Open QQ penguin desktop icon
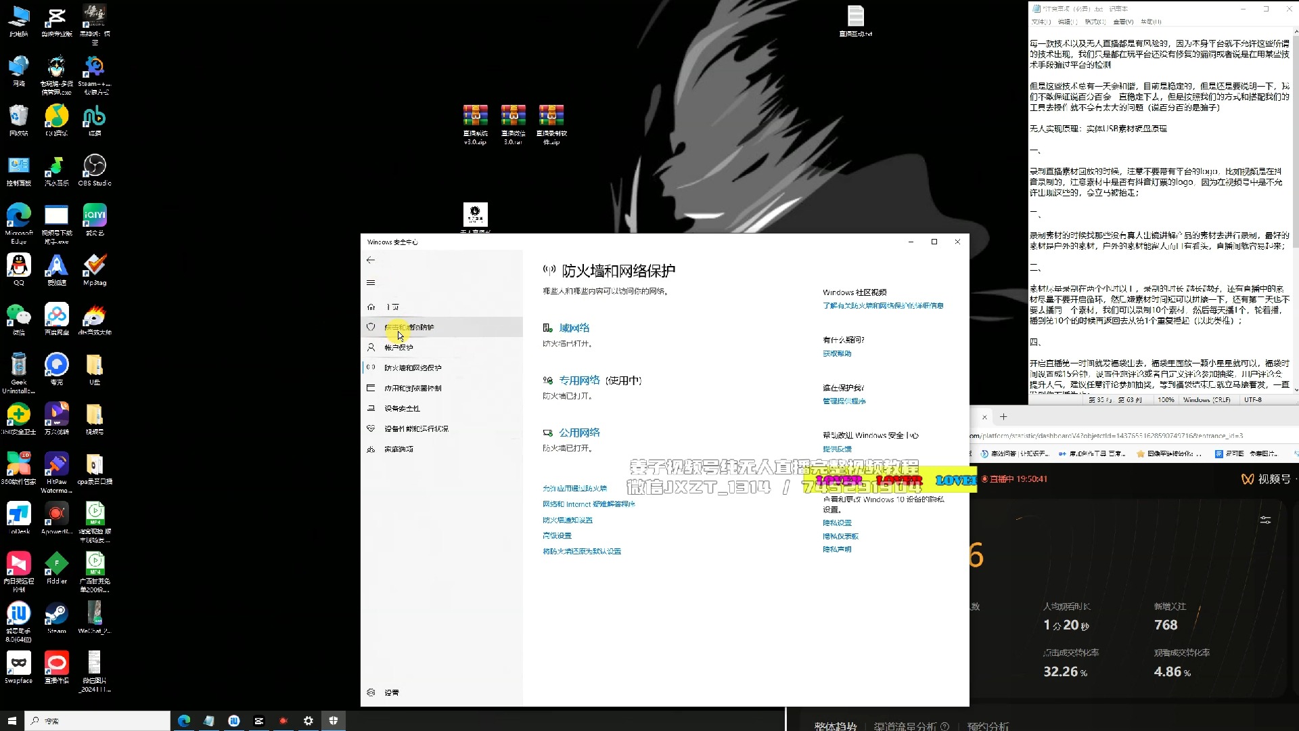1299x731 pixels. [x=19, y=270]
